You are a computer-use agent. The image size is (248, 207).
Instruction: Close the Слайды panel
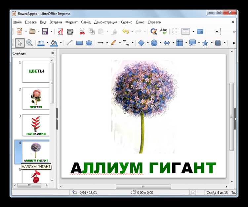point(53,53)
